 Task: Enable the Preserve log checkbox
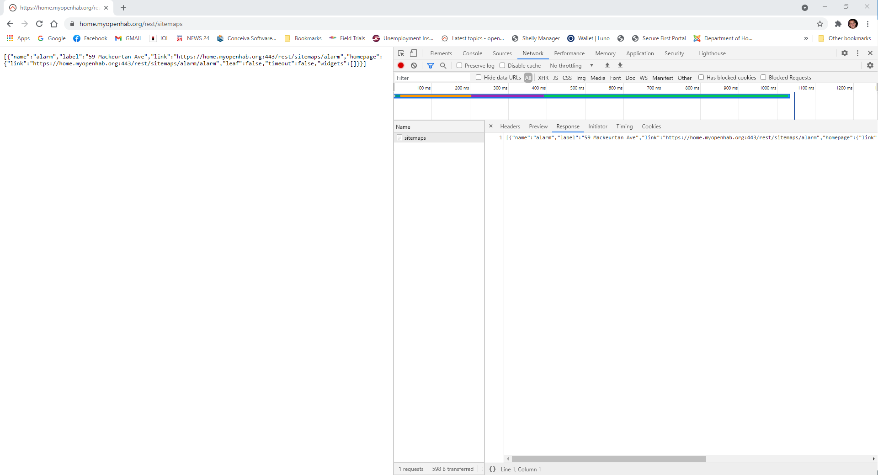tap(460, 65)
